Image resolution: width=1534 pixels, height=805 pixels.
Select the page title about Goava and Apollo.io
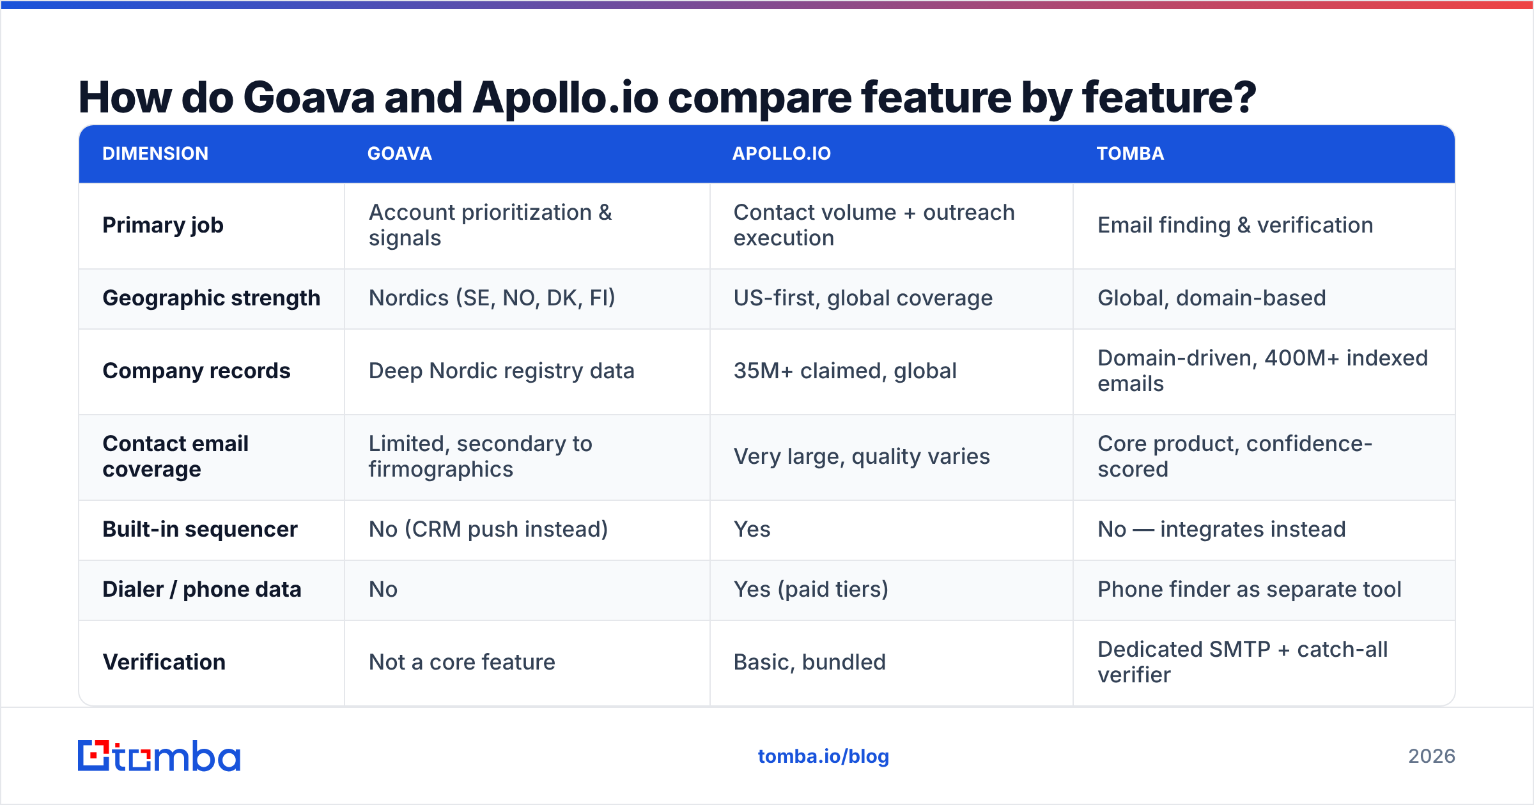click(667, 98)
